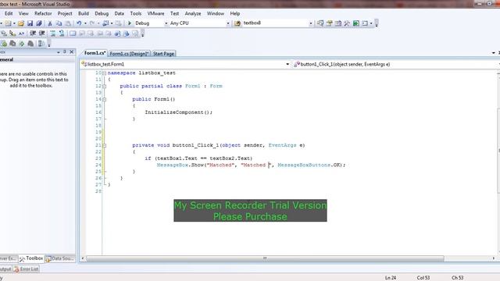Open the Tools menu
Screen dimensions: 500x281
[135, 13]
